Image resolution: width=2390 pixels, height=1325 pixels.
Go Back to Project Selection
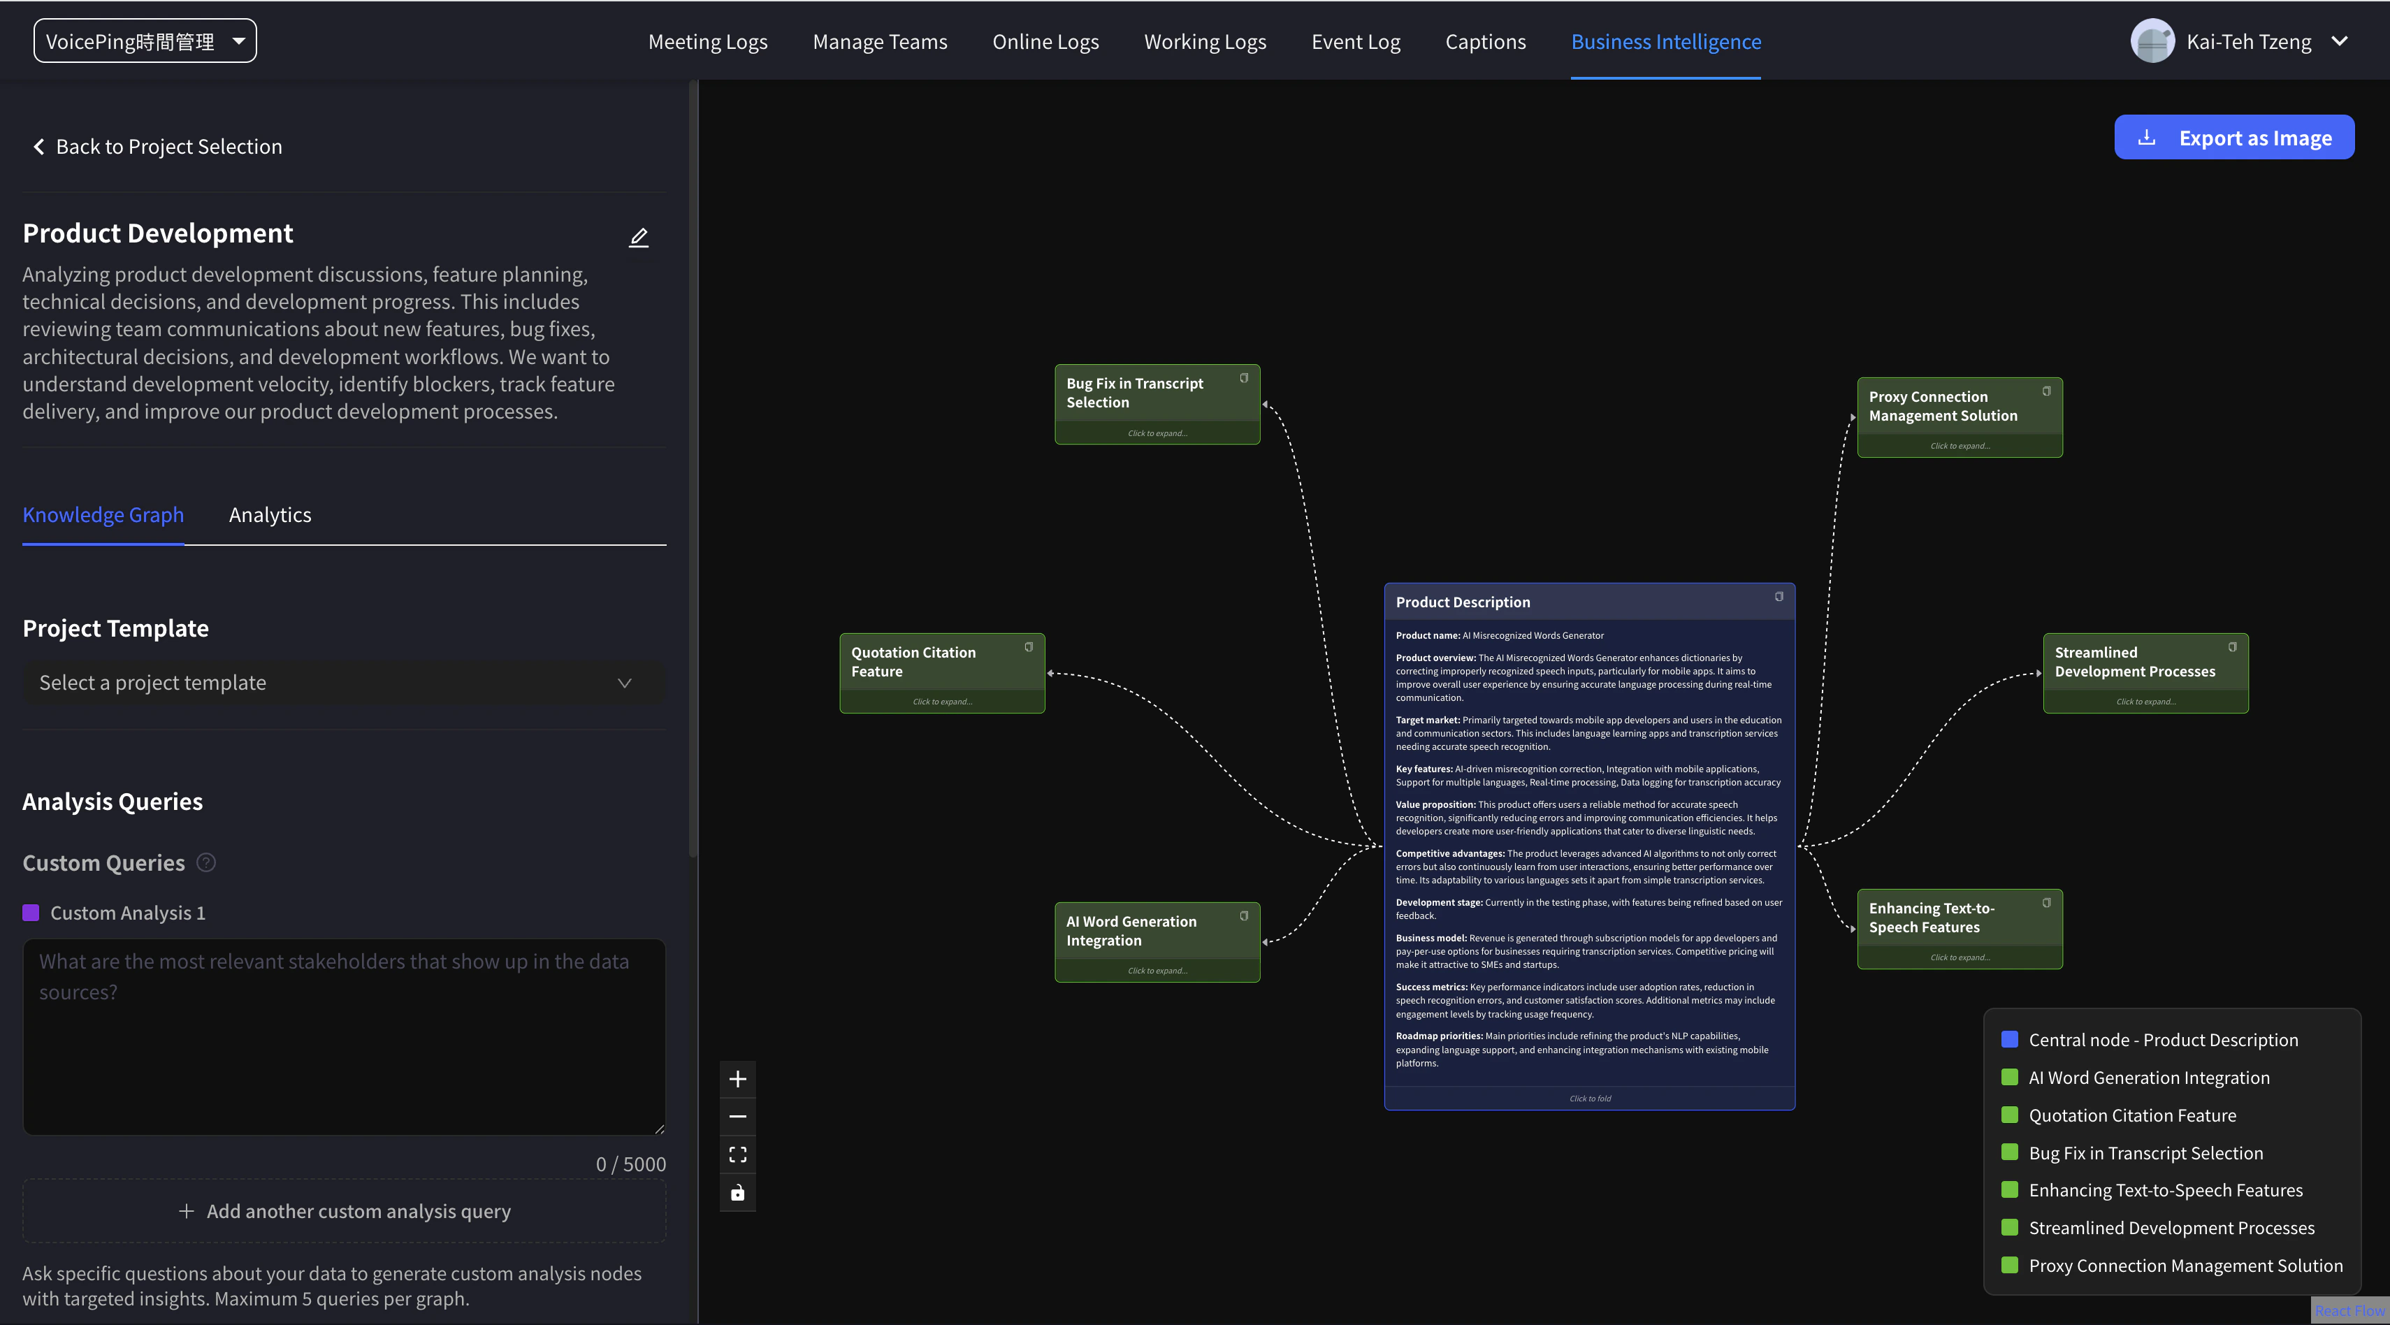click(157, 147)
